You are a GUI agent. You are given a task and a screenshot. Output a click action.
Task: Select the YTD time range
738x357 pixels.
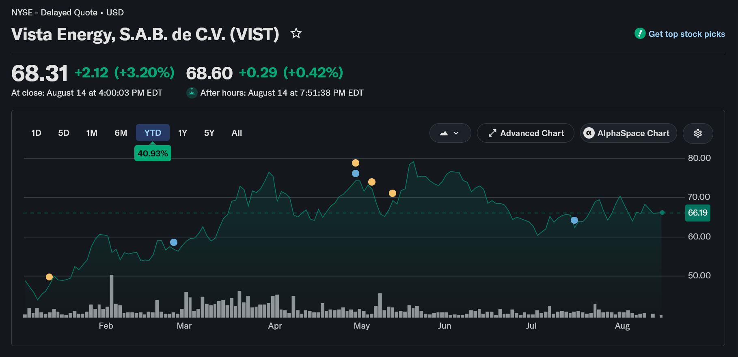pos(153,133)
